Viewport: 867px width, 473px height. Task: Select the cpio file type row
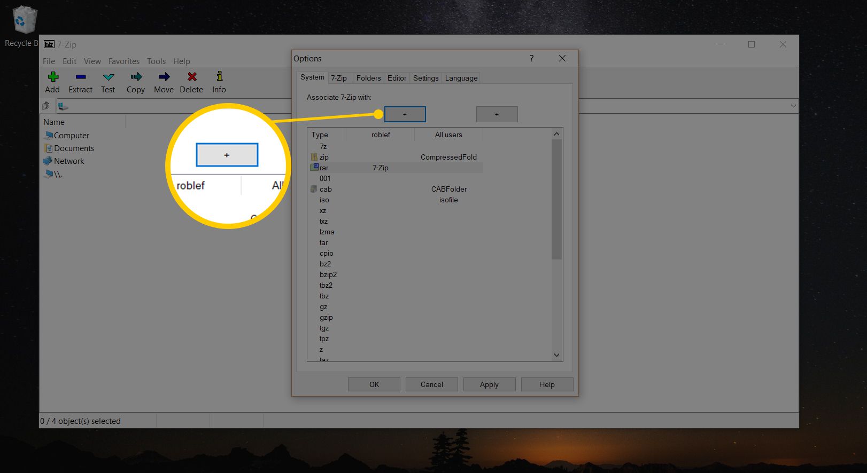coord(396,253)
